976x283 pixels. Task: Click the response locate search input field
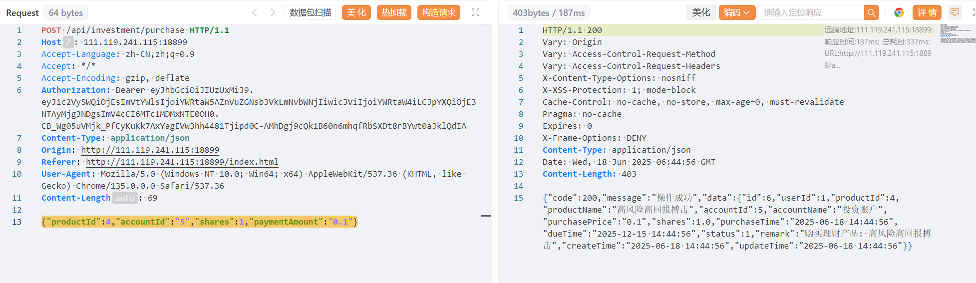(810, 12)
